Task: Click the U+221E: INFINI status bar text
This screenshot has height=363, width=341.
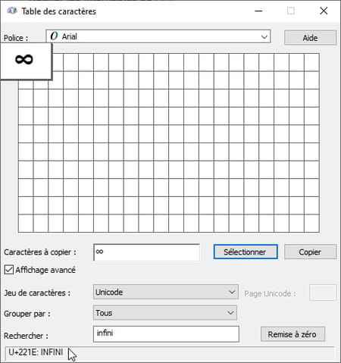Action: [x=36, y=352]
